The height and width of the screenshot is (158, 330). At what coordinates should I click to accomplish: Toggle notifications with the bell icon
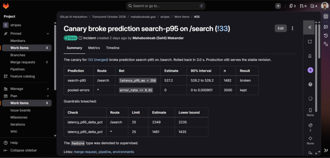[x=310, y=56]
